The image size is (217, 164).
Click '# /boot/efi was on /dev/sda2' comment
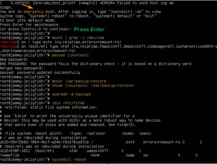[52, 146]
